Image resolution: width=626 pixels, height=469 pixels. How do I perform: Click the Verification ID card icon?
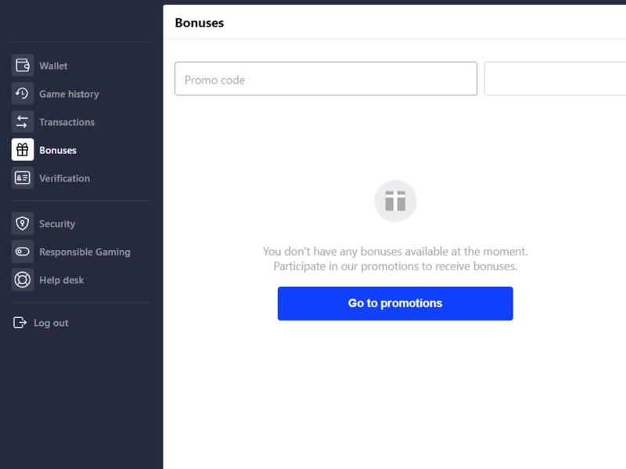[x=23, y=178]
